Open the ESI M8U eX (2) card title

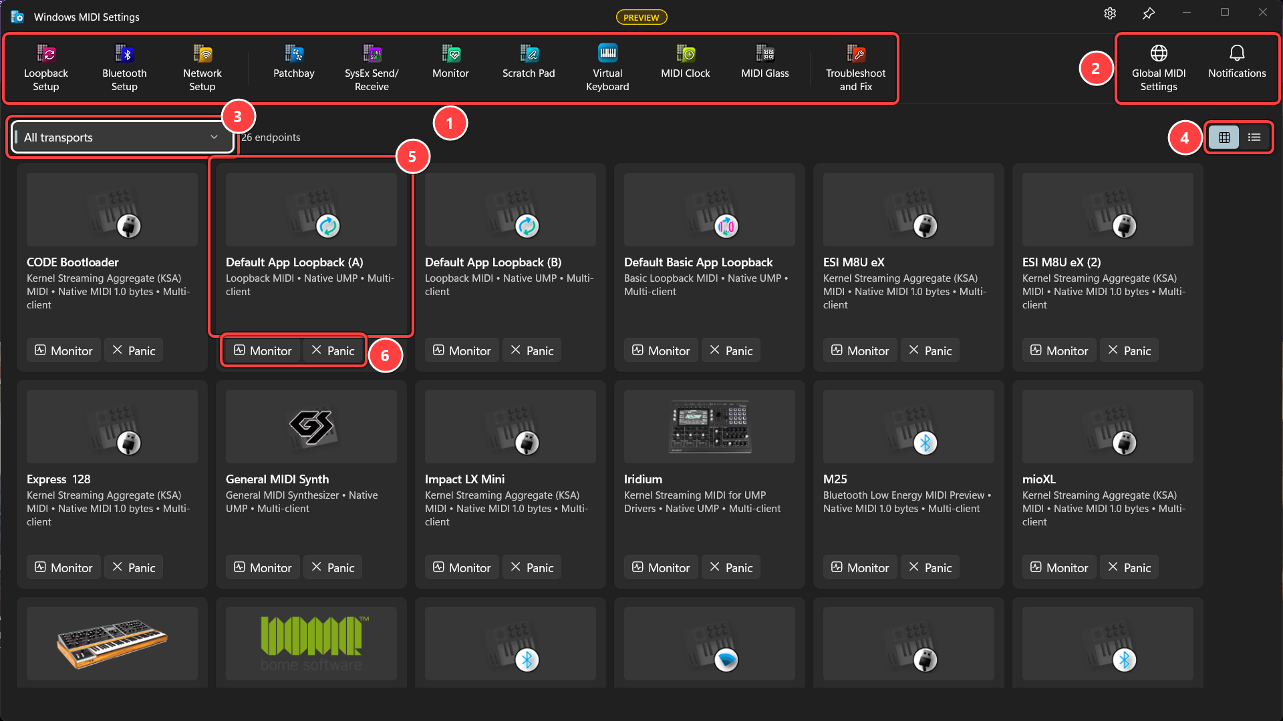(x=1061, y=262)
